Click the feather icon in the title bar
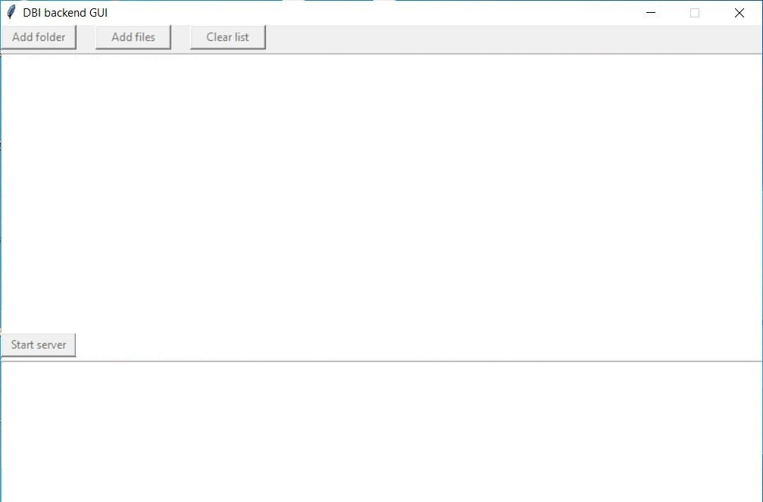Viewport: 763px width, 502px height. coord(11,13)
